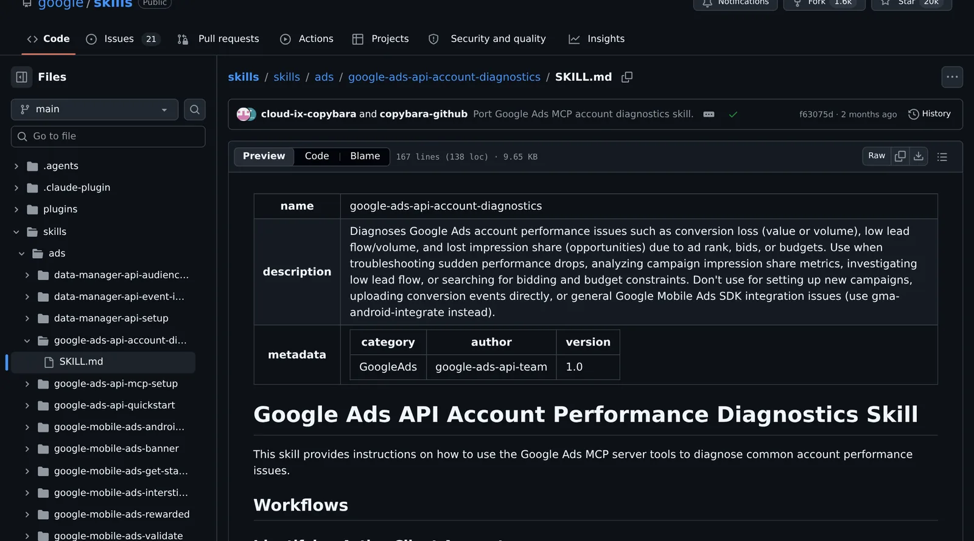Click the green commit status checkmark
This screenshot has width=974, height=541.
pos(733,114)
